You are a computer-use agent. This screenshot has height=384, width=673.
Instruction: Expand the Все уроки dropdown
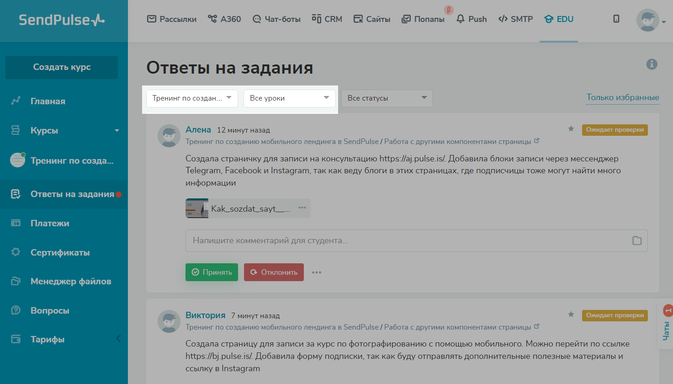pos(289,98)
